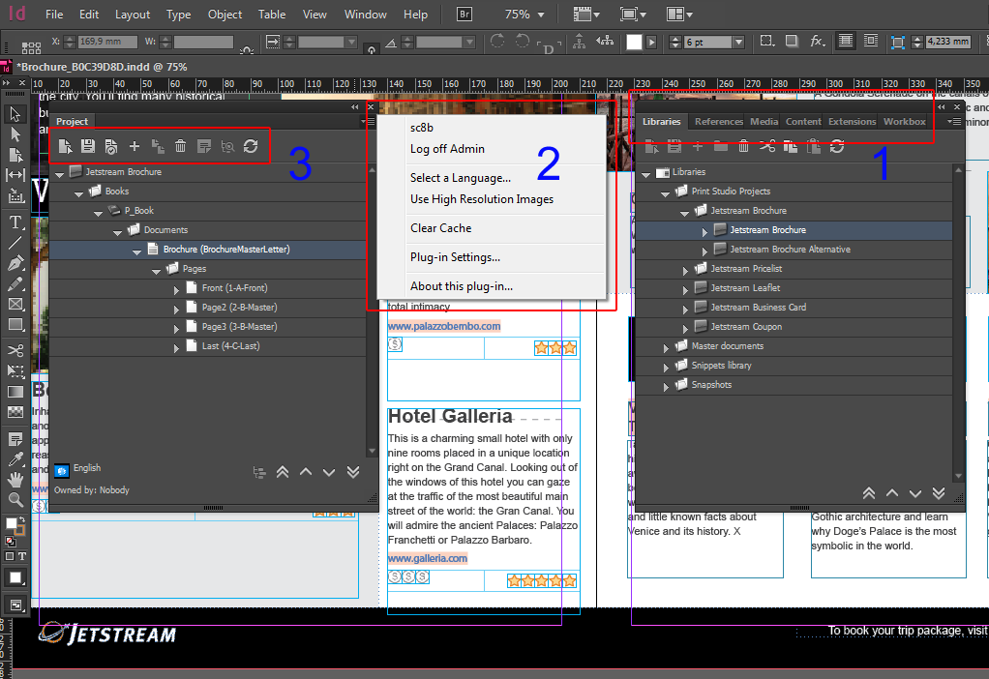Expand the Jetstream Pricelist library

tap(685, 270)
